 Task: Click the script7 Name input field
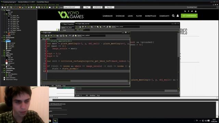point(93,36)
